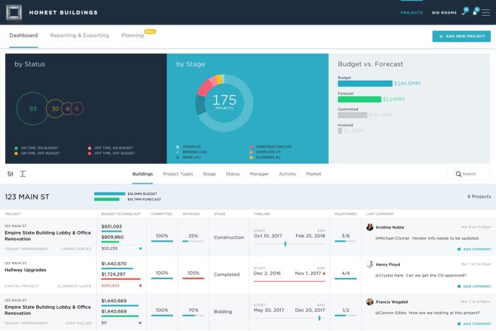Group projects by Project Types
Screen dimensions: 496x331
(178, 174)
